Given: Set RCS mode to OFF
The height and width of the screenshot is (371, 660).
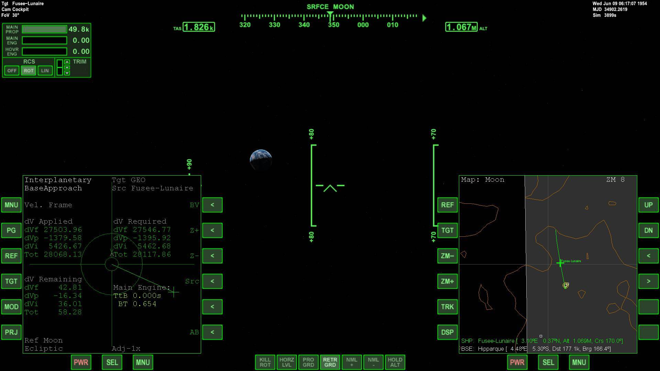Looking at the screenshot, I should 12,70.
